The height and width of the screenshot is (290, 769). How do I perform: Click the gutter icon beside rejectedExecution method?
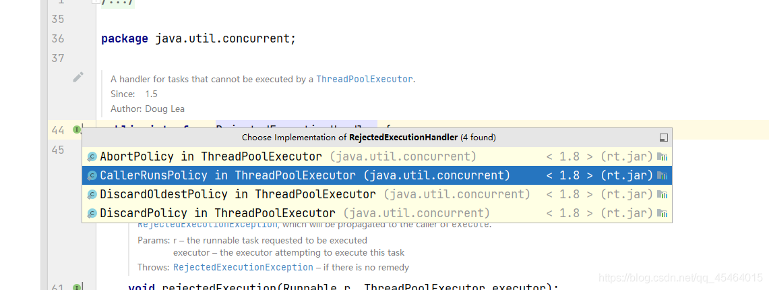coord(77,288)
